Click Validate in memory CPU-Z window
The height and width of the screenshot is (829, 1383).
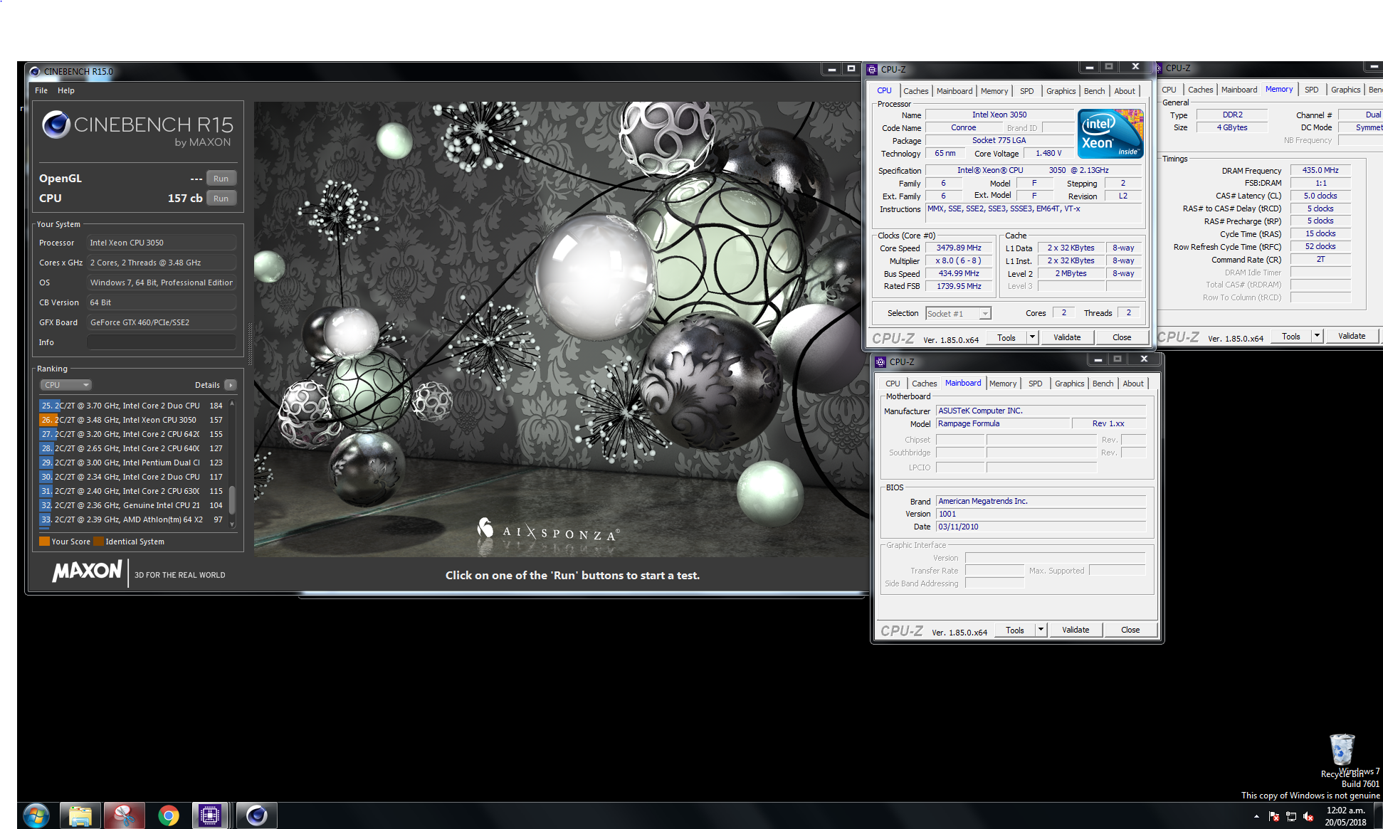[1352, 337]
